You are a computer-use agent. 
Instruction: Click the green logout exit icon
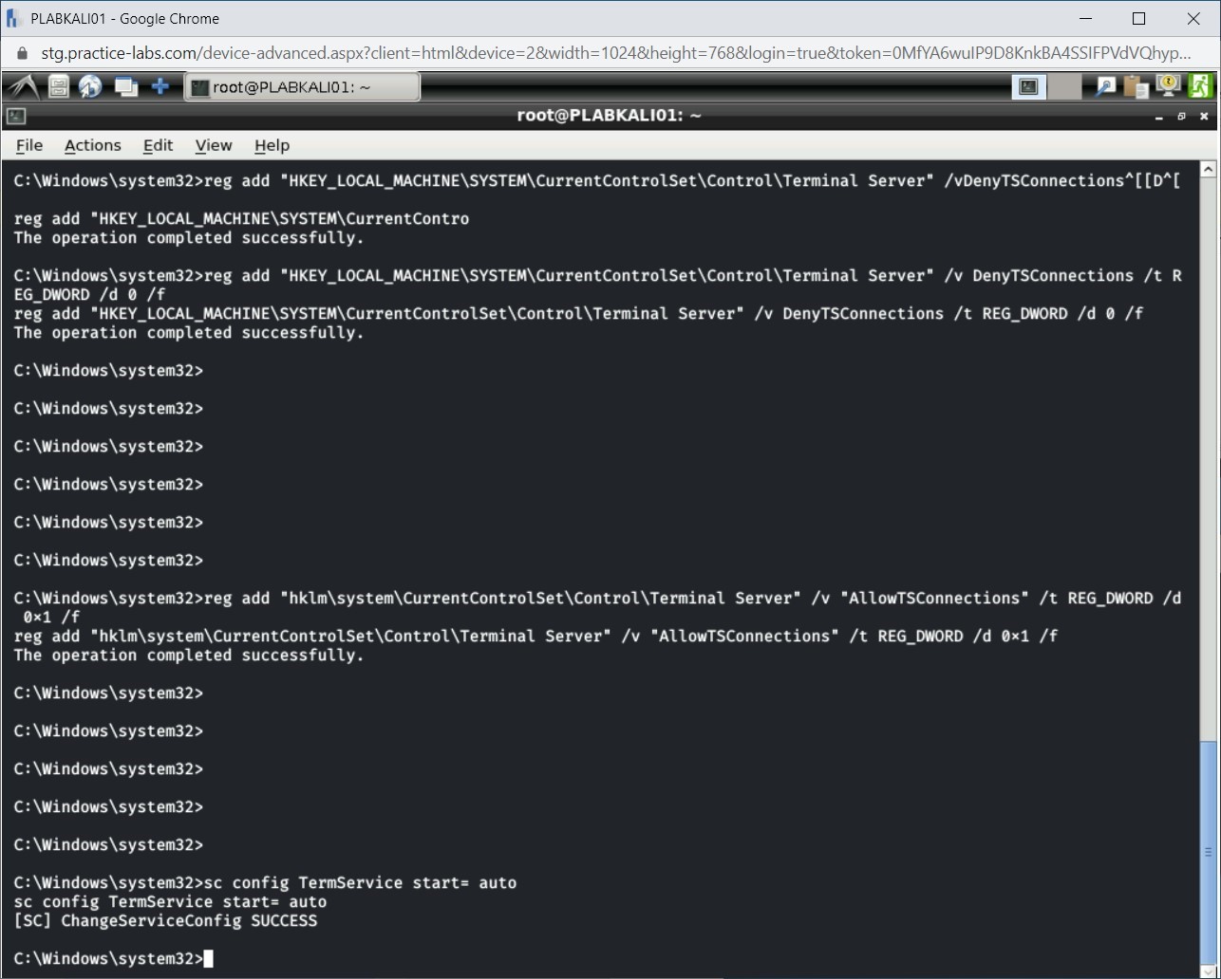point(1200,86)
